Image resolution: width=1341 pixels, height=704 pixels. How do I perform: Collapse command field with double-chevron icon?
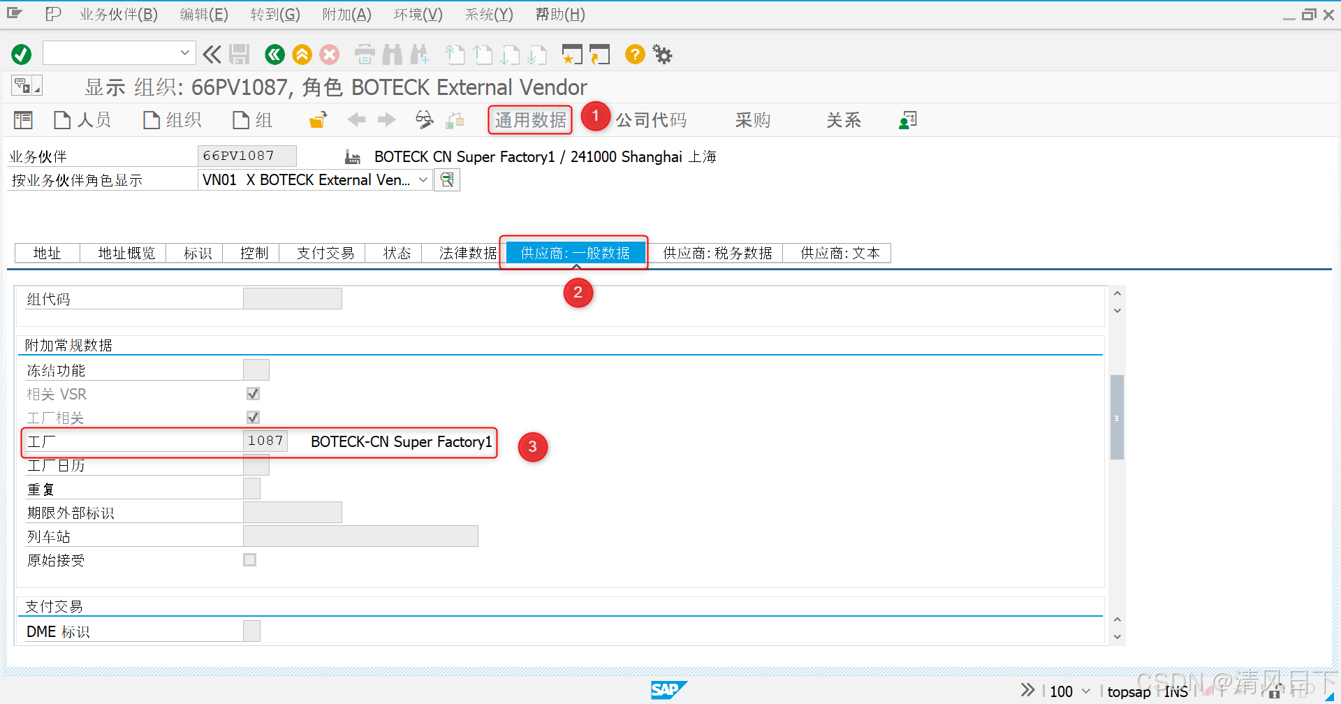(x=212, y=54)
